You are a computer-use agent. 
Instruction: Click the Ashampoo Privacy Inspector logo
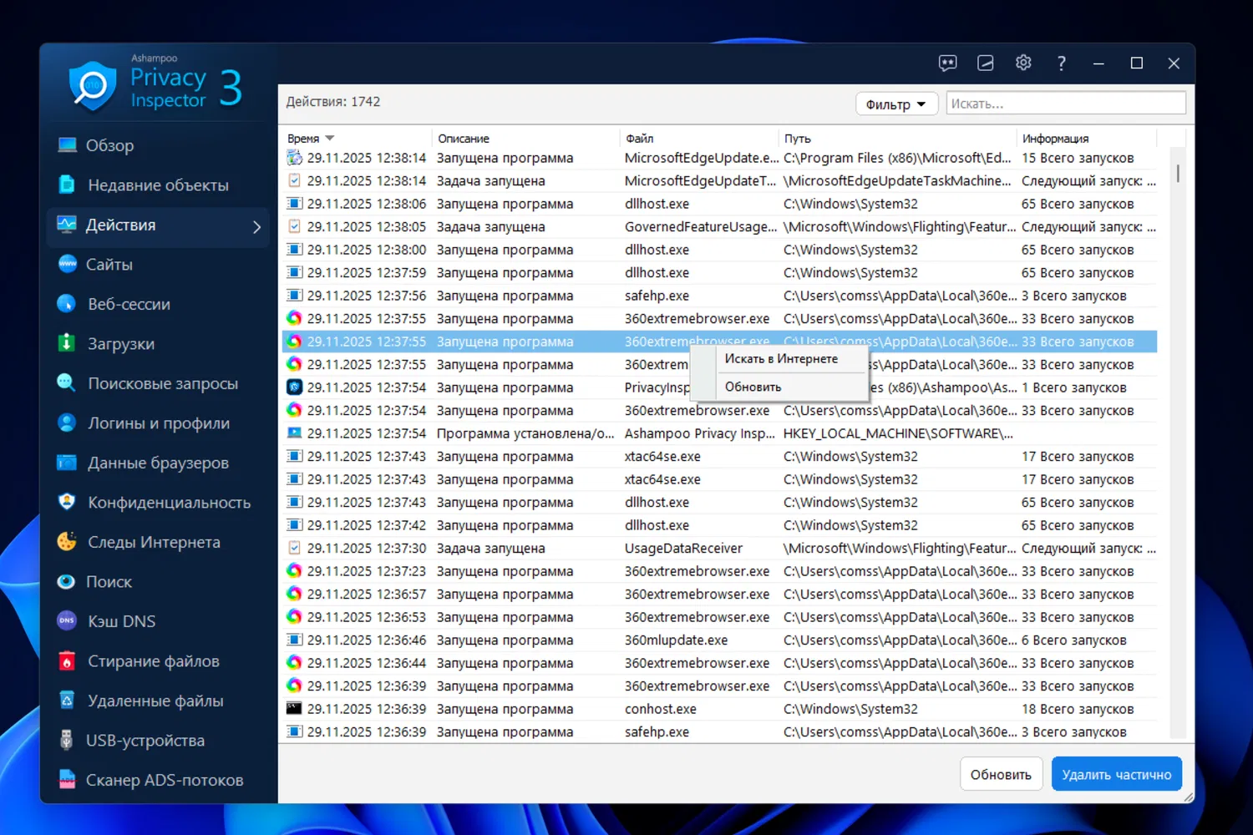pyautogui.click(x=156, y=83)
